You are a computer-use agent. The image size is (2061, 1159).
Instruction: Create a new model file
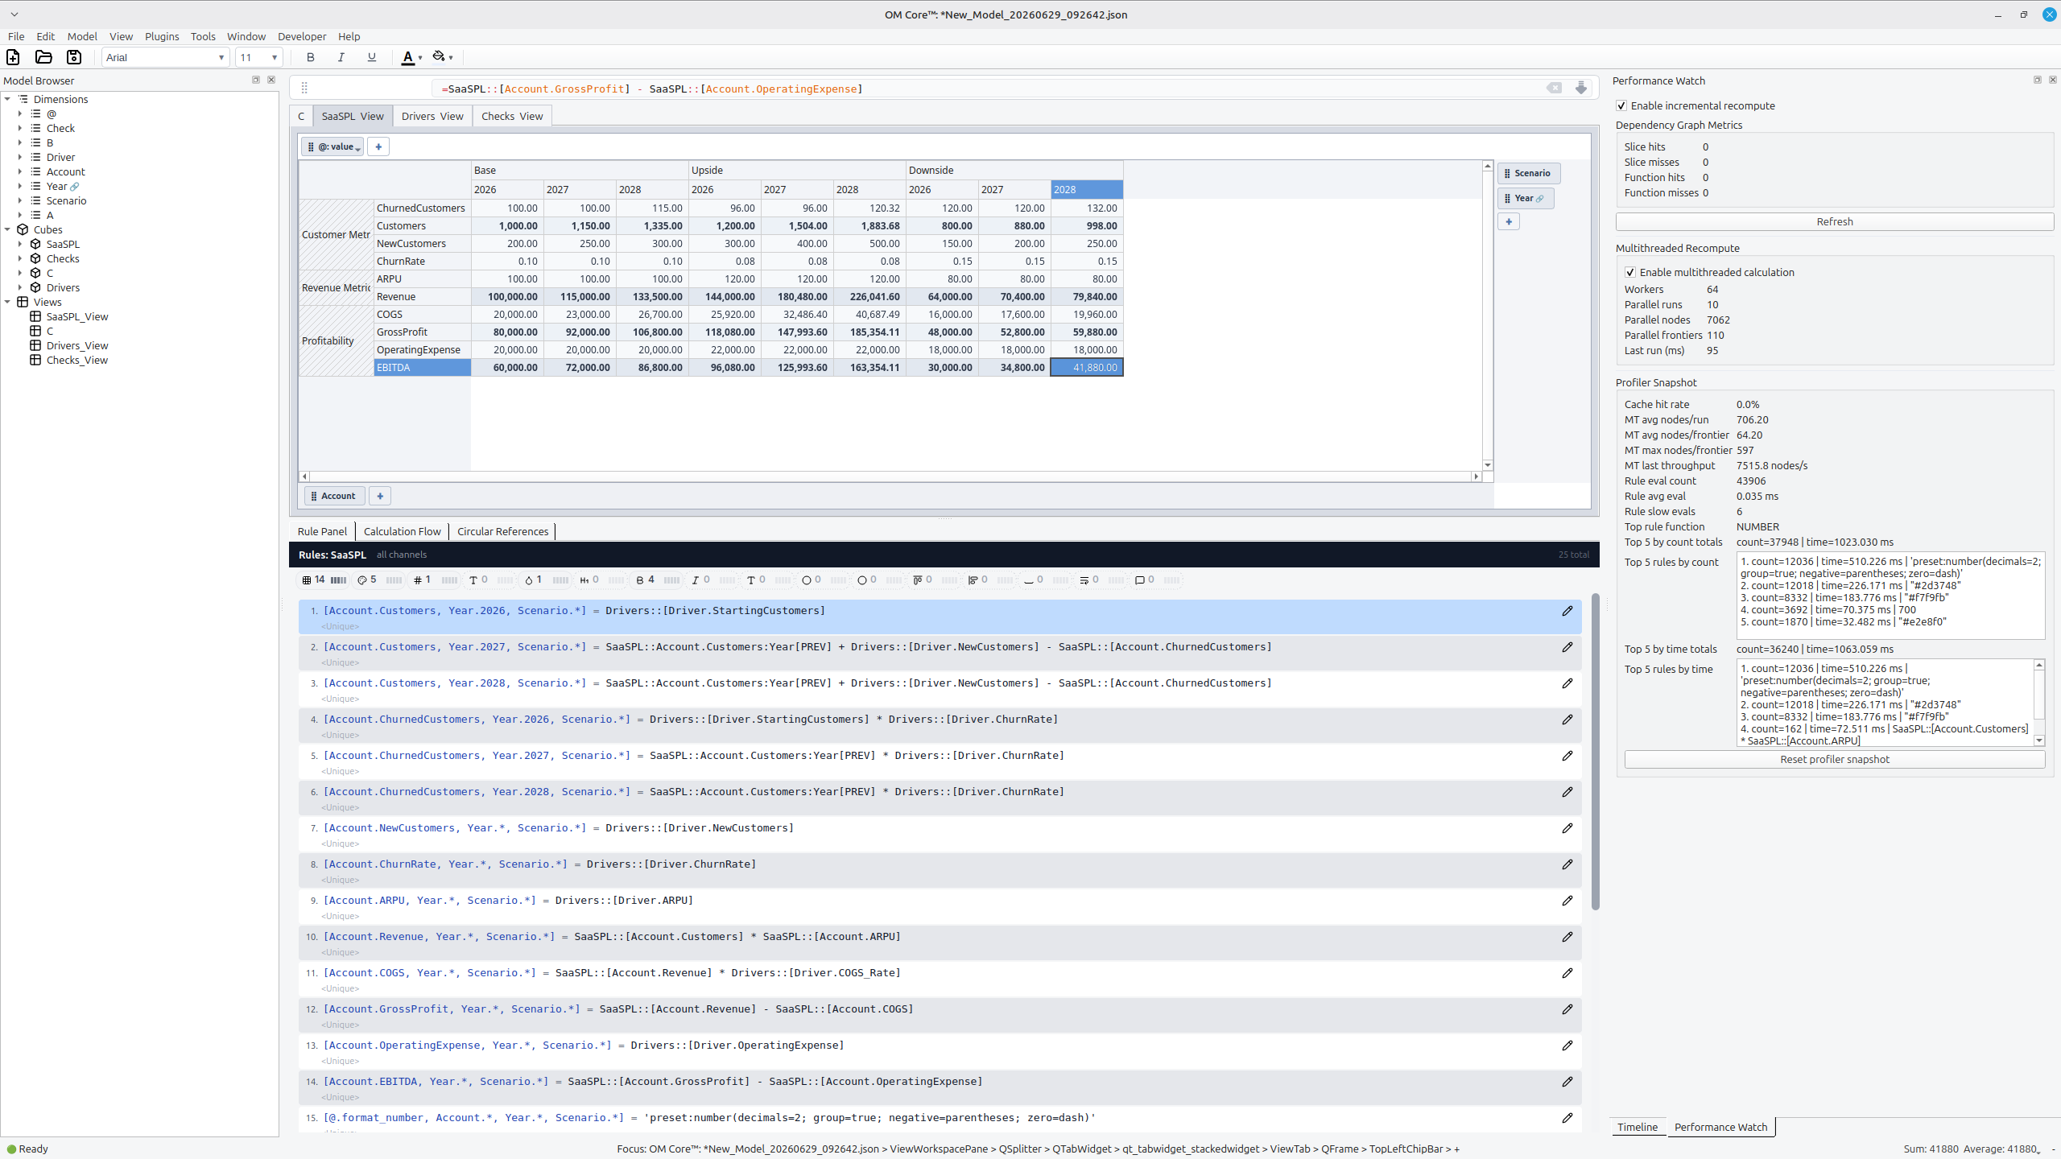[x=13, y=57]
